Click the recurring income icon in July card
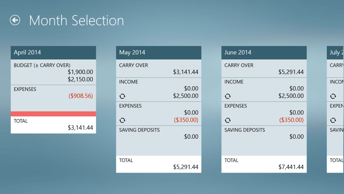The height and width of the screenshot is (194, 344). click(333, 96)
